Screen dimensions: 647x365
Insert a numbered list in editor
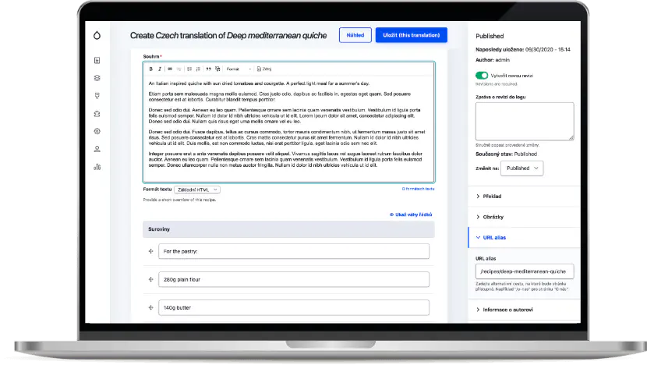point(198,69)
